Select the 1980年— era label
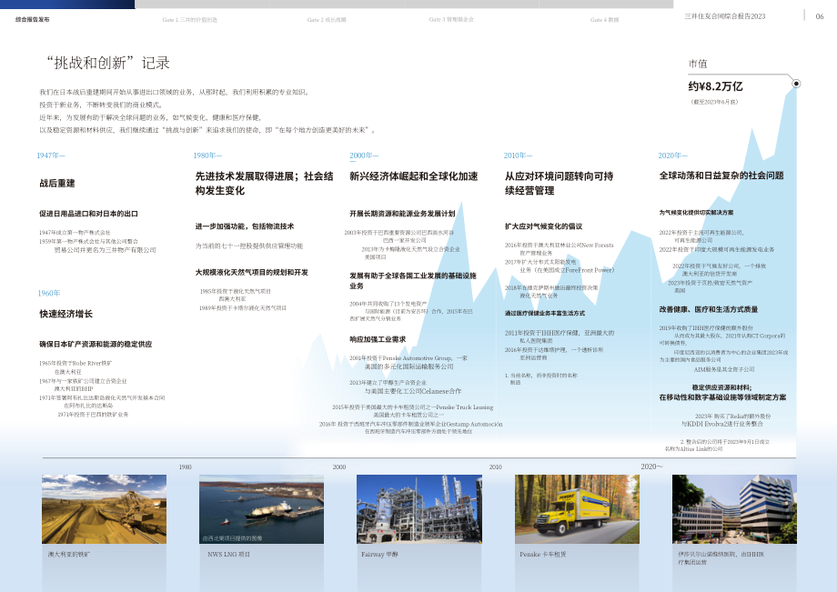The height and width of the screenshot is (592, 837). pyautogui.click(x=207, y=156)
